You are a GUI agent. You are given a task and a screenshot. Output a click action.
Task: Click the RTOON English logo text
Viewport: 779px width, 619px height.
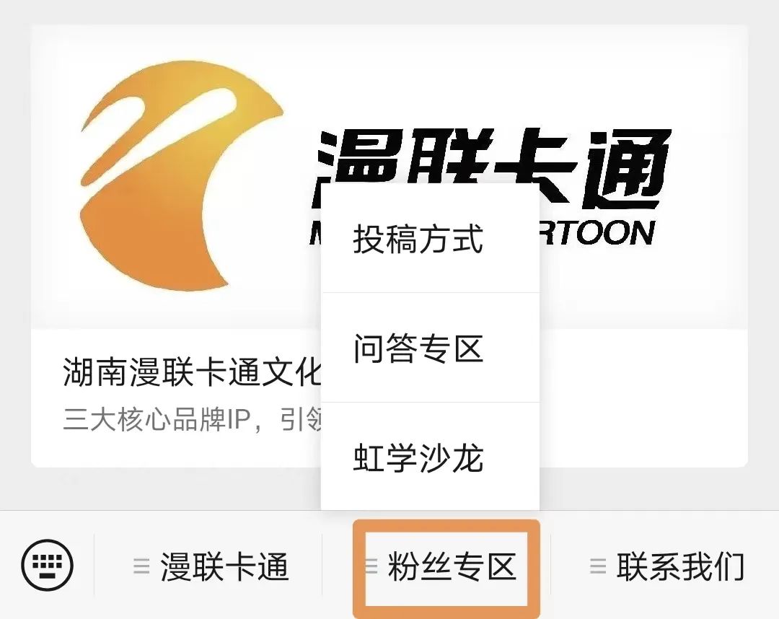(598, 233)
